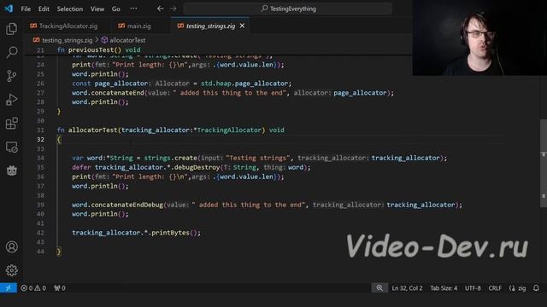This screenshot has width=547, height=307.
Task: Open the File menu
Action: point(26,9)
